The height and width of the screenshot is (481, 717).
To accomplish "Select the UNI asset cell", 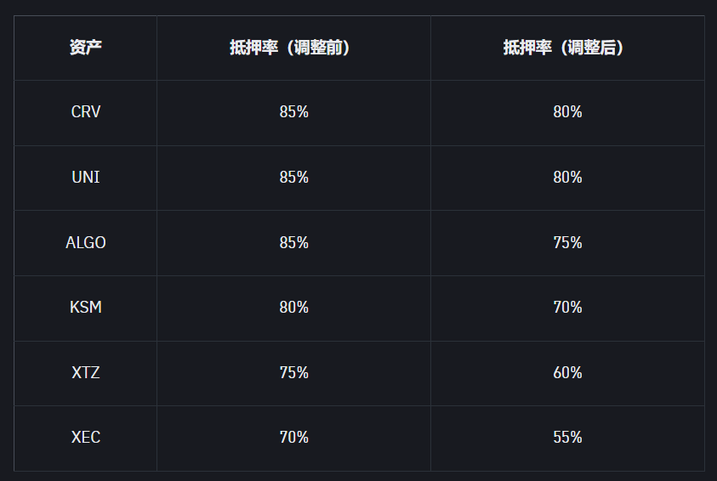I will click(x=86, y=178).
